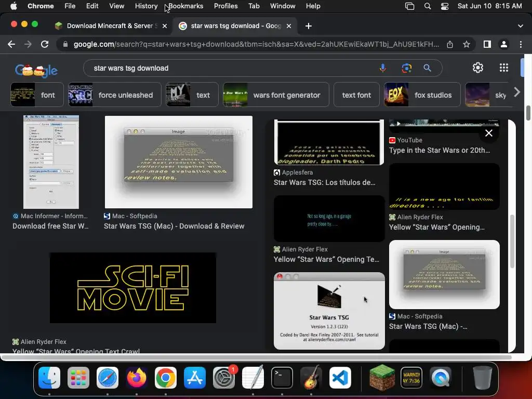Filter by wars font generator chip
This screenshot has width=532, height=399.
tap(276, 95)
